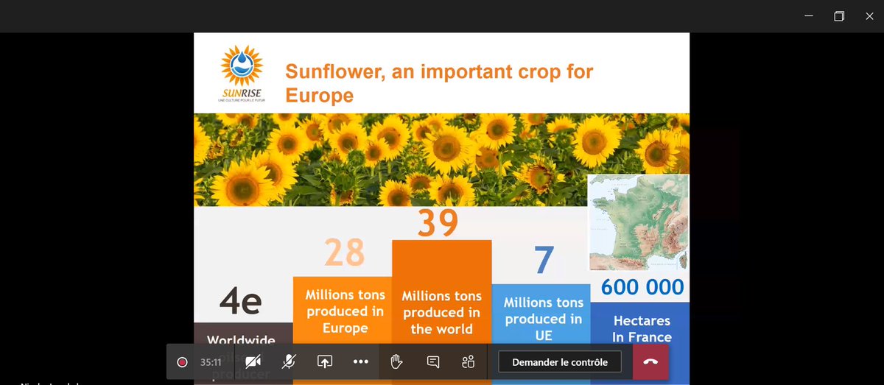884x385 pixels.
Task: Open the share content tray
Action: (x=325, y=361)
